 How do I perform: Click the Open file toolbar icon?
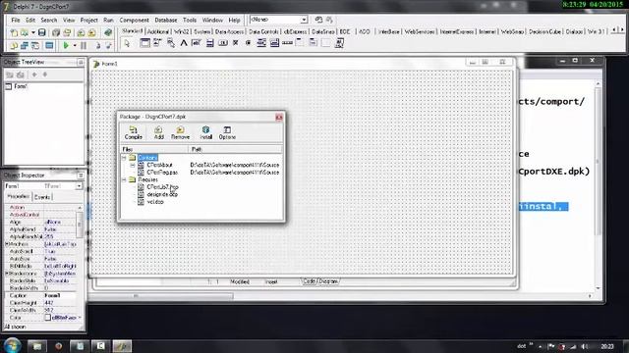coord(25,32)
